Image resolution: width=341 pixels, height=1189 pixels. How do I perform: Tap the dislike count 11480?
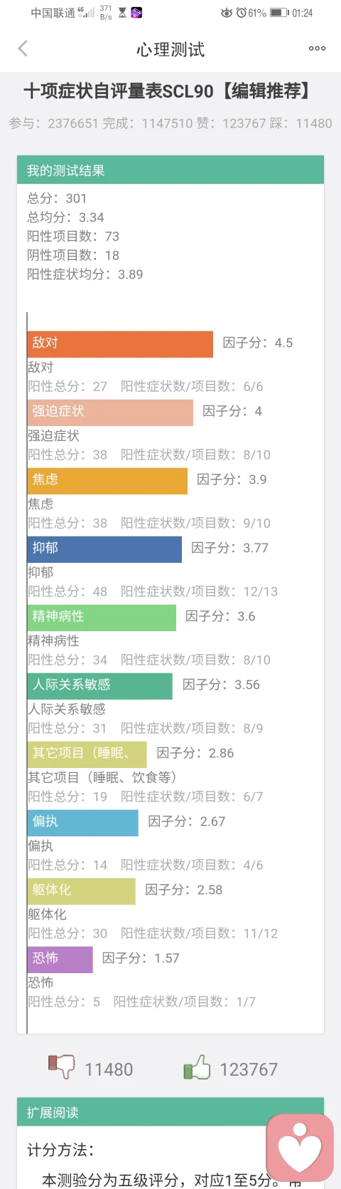click(109, 1069)
